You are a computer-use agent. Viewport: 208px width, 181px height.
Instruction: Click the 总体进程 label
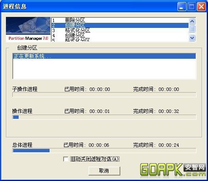click(22, 145)
